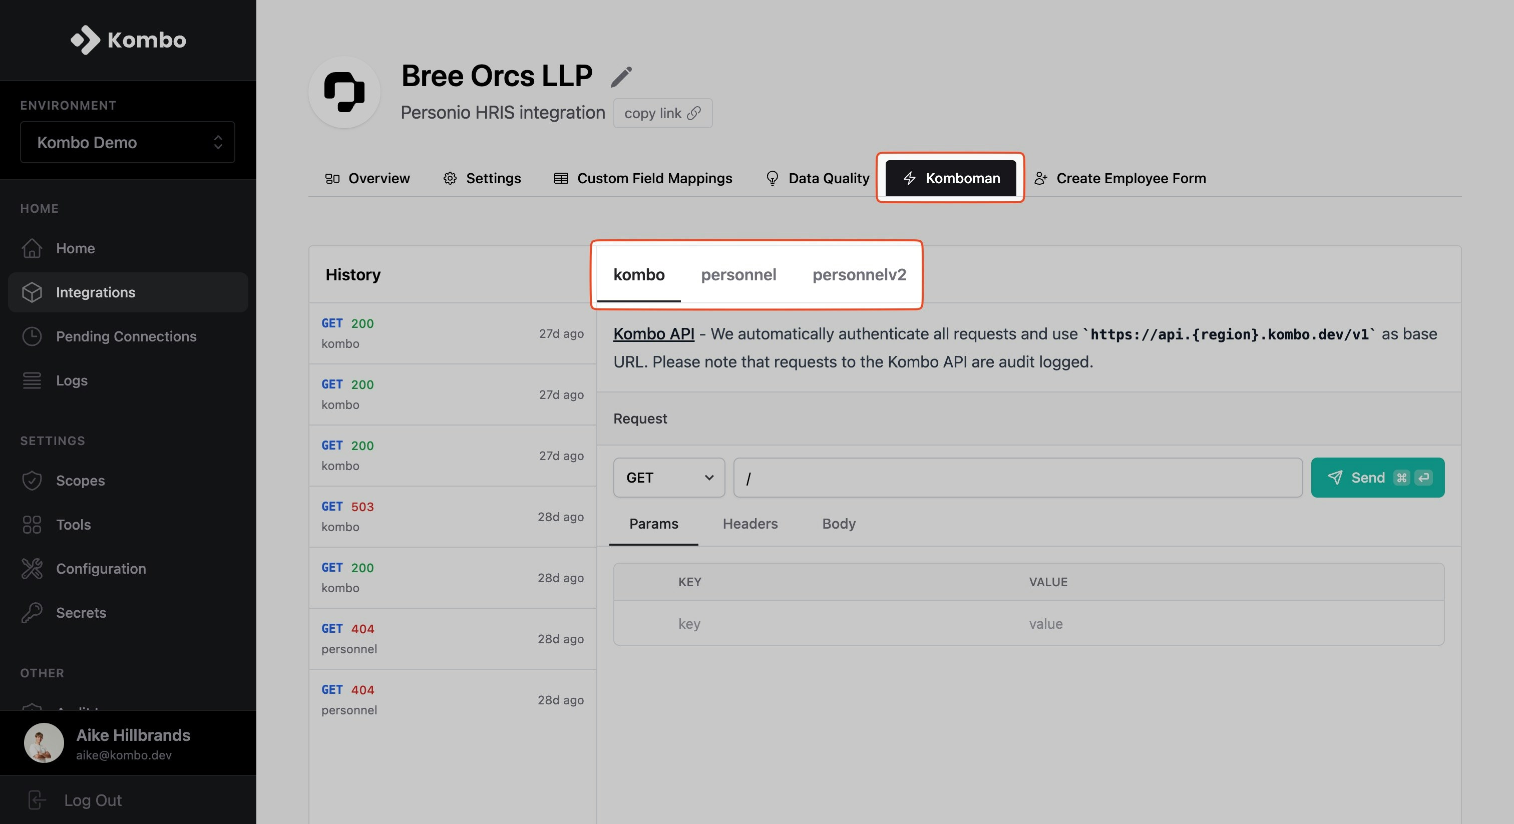Click the Pending Connections clock icon

(32, 336)
